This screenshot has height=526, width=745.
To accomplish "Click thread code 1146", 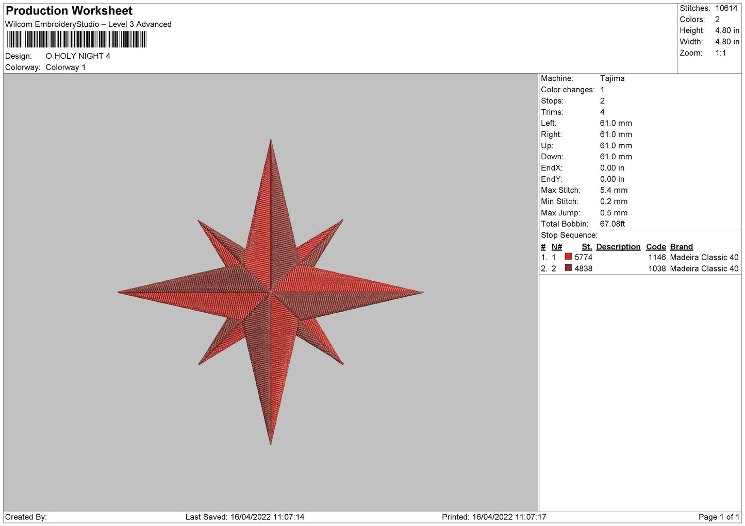I will [x=657, y=257].
